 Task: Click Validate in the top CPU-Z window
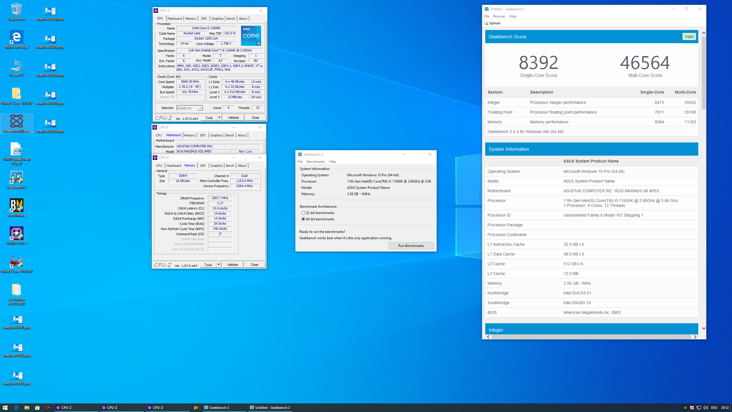(x=233, y=118)
